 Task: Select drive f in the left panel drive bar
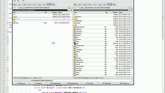pos(34,4)
